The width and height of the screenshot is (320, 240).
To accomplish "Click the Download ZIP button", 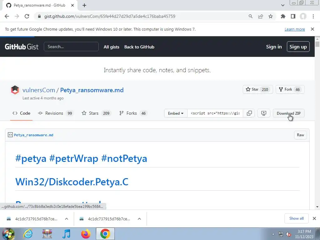I will (x=288, y=113).
